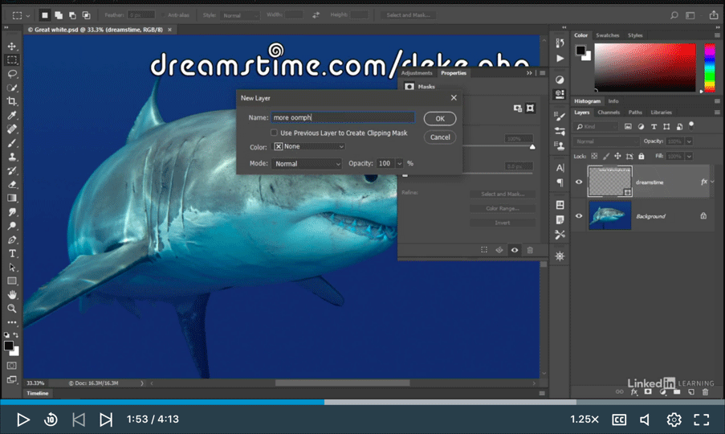The height and width of the screenshot is (434, 725).
Task: Select the Lasso tool
Action: pyautogui.click(x=12, y=74)
